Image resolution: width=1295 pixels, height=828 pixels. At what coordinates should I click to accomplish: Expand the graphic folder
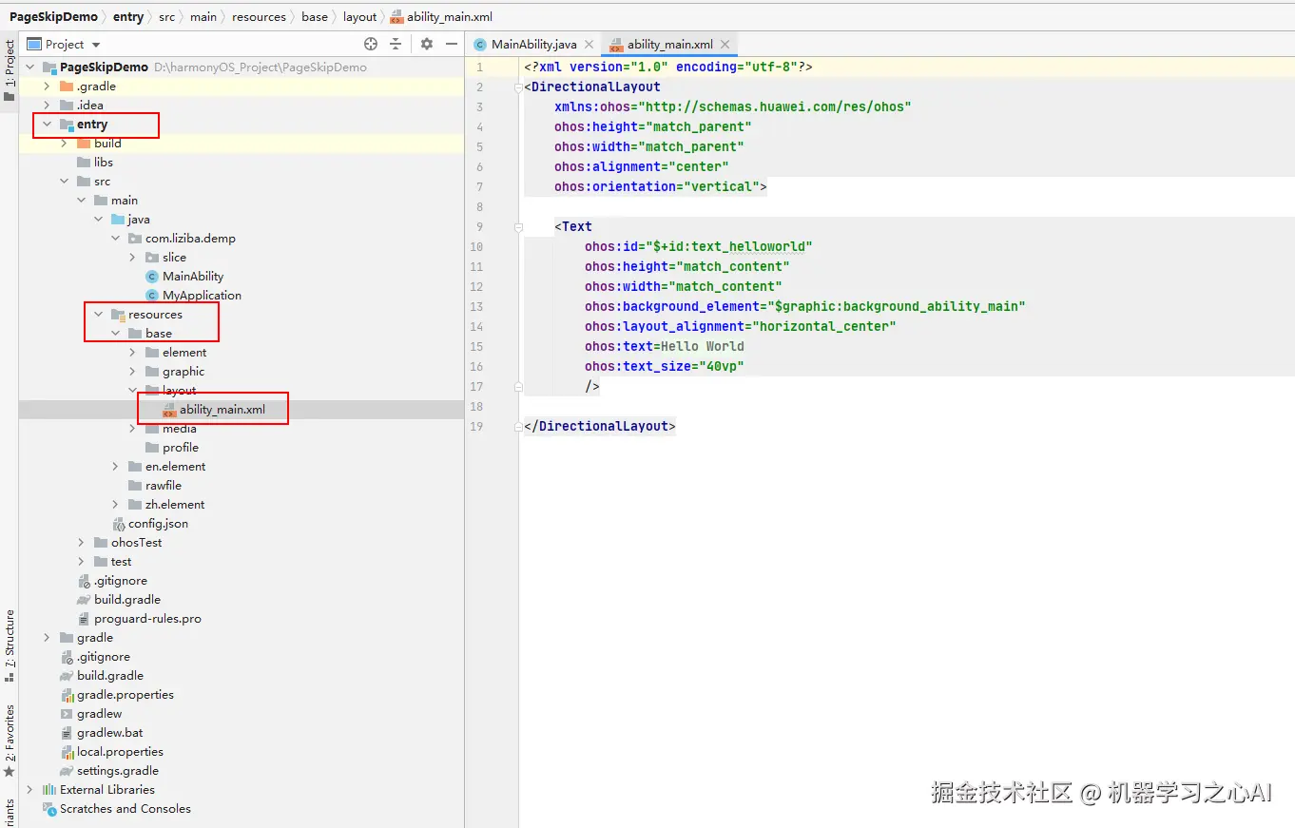coord(133,372)
